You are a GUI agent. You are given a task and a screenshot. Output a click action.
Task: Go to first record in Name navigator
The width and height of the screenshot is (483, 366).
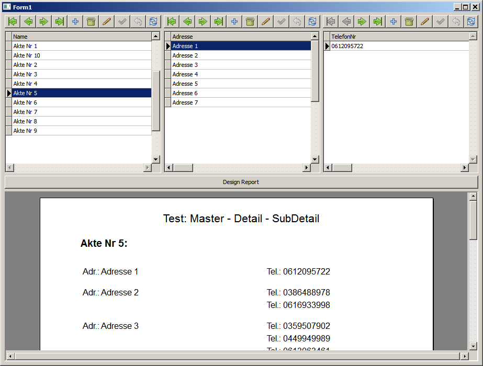(x=13, y=21)
